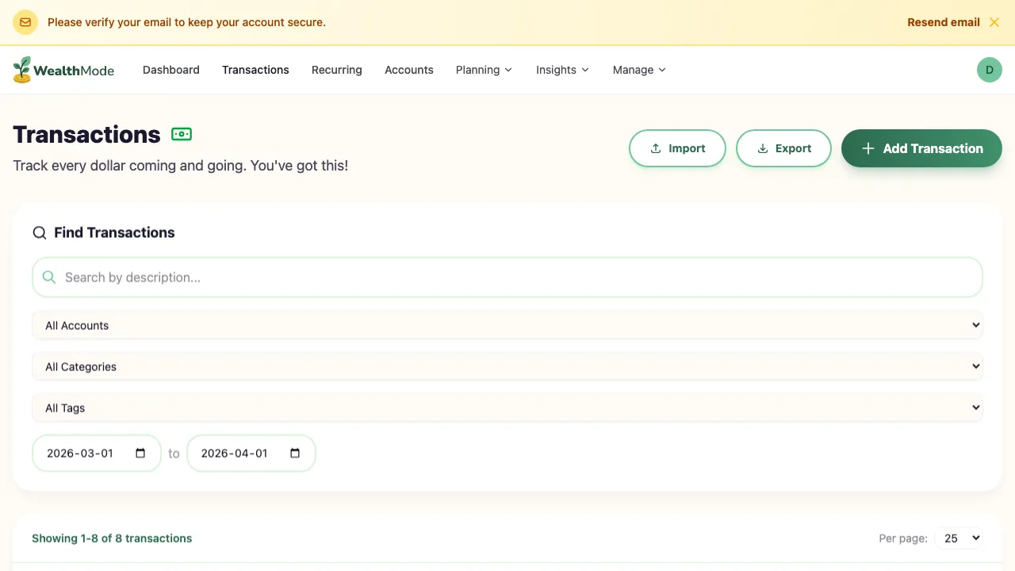Image resolution: width=1015 pixels, height=571 pixels.
Task: Open the calendar picker for the start date
Action: pos(140,453)
